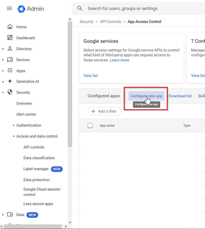This screenshot has width=205, height=229.
Task: Collapse the Security section arrow
Action: click(x=3, y=92)
